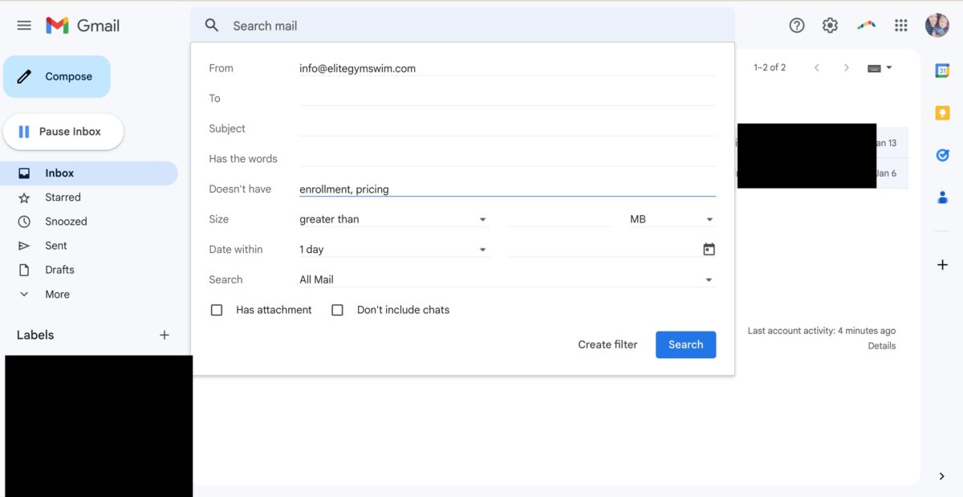This screenshot has width=963, height=497.
Task: Open Google Calendar side panel
Action: [943, 71]
